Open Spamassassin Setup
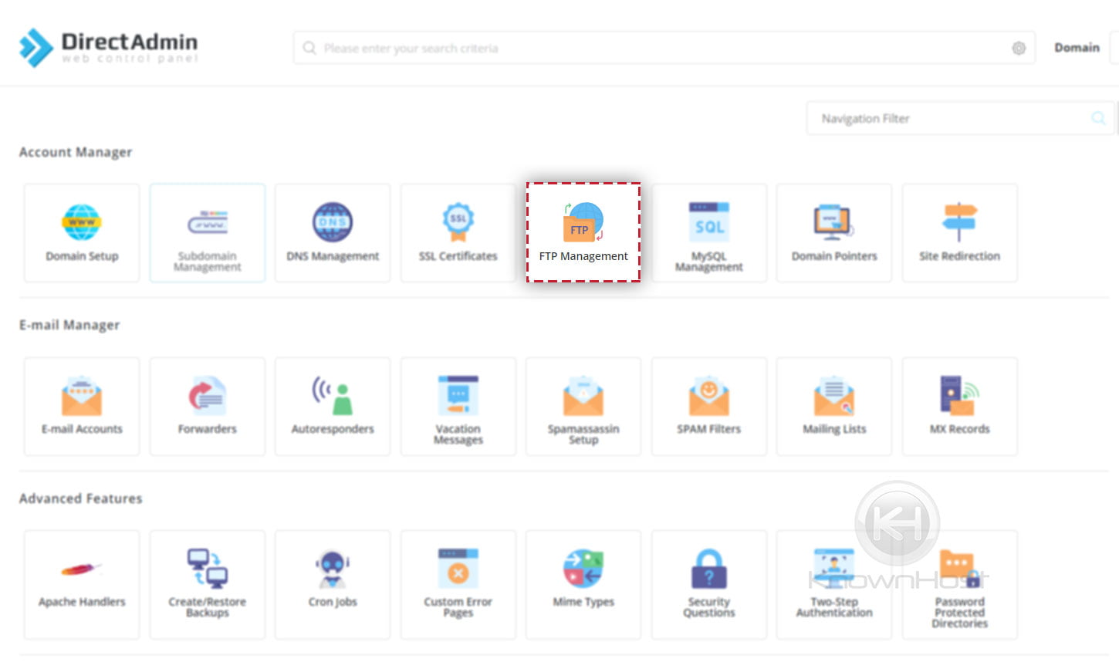This screenshot has width=1119, height=669. click(583, 405)
